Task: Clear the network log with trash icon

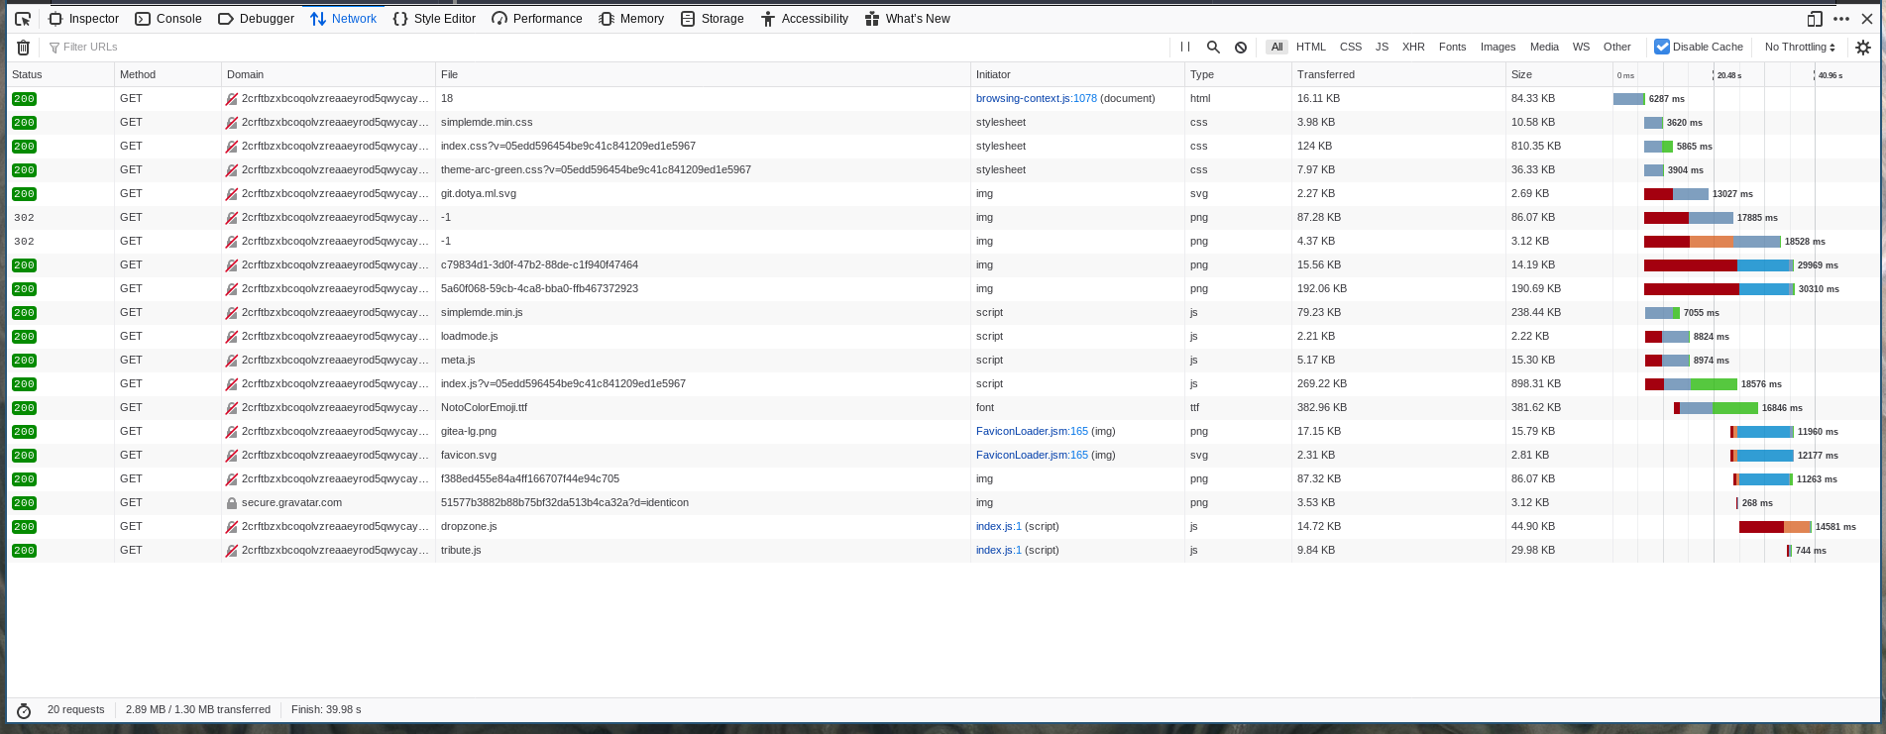Action: [24, 48]
